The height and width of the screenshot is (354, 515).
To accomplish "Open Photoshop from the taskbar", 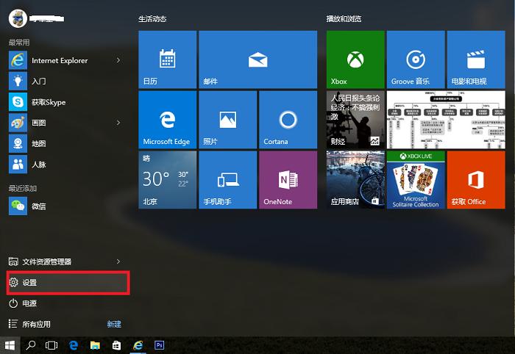I will 160,345.
